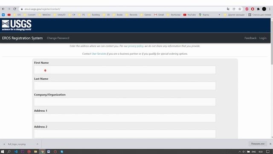Viewport: 273px width, 154px height.
Task: Open the Adblock extension icon
Action: click(x=247, y=9)
